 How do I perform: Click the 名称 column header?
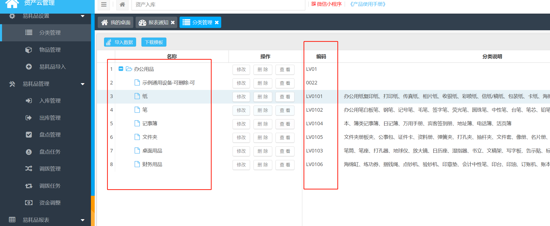point(172,57)
